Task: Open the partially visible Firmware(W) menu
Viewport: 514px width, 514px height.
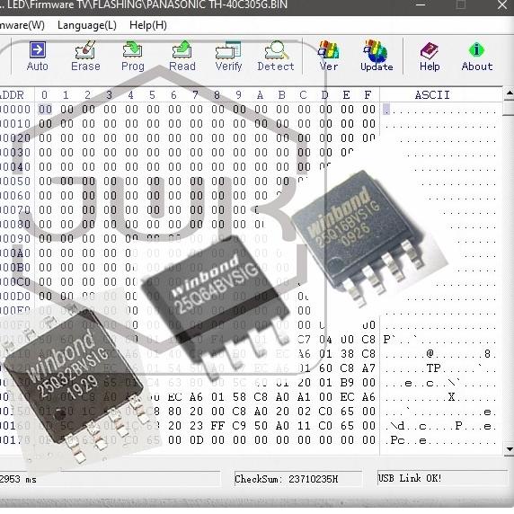Action: pos(22,25)
